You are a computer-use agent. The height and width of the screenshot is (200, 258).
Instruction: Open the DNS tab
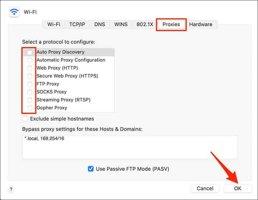coord(100,24)
